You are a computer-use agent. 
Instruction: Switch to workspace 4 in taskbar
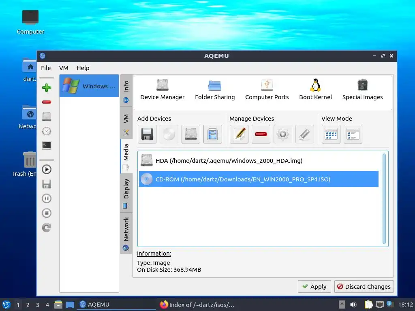47,305
